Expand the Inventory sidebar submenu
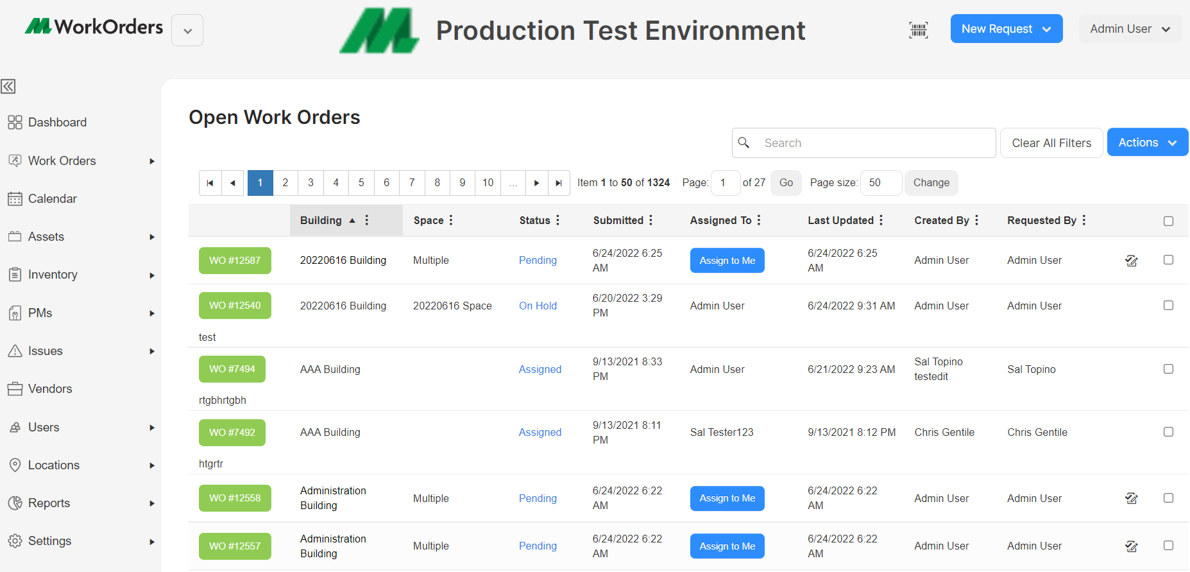Image resolution: width=1190 pixels, height=572 pixels. [x=152, y=275]
